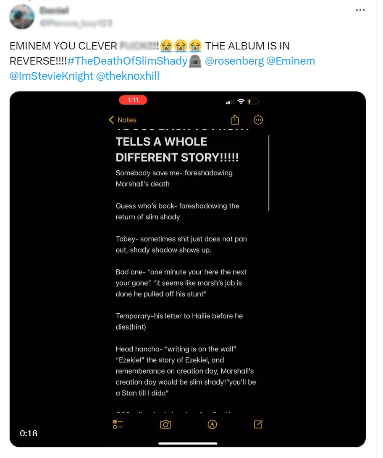Click the poster's blurred username handle
The image size is (383, 458).
(x=76, y=23)
